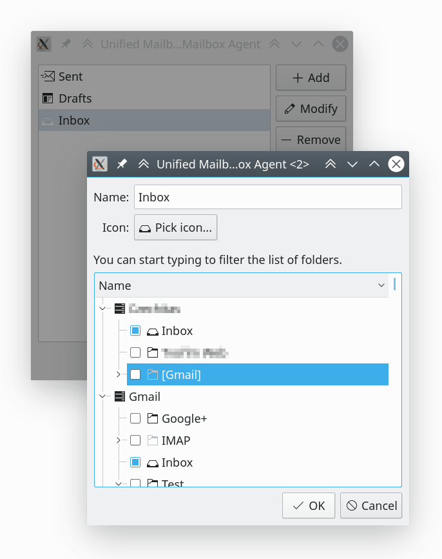Collapse the Gmail account node
The height and width of the screenshot is (559, 442).
tap(102, 396)
